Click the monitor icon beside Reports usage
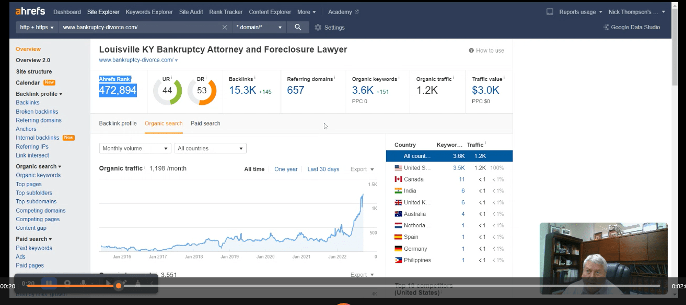This screenshot has width=686, height=305. [x=550, y=12]
